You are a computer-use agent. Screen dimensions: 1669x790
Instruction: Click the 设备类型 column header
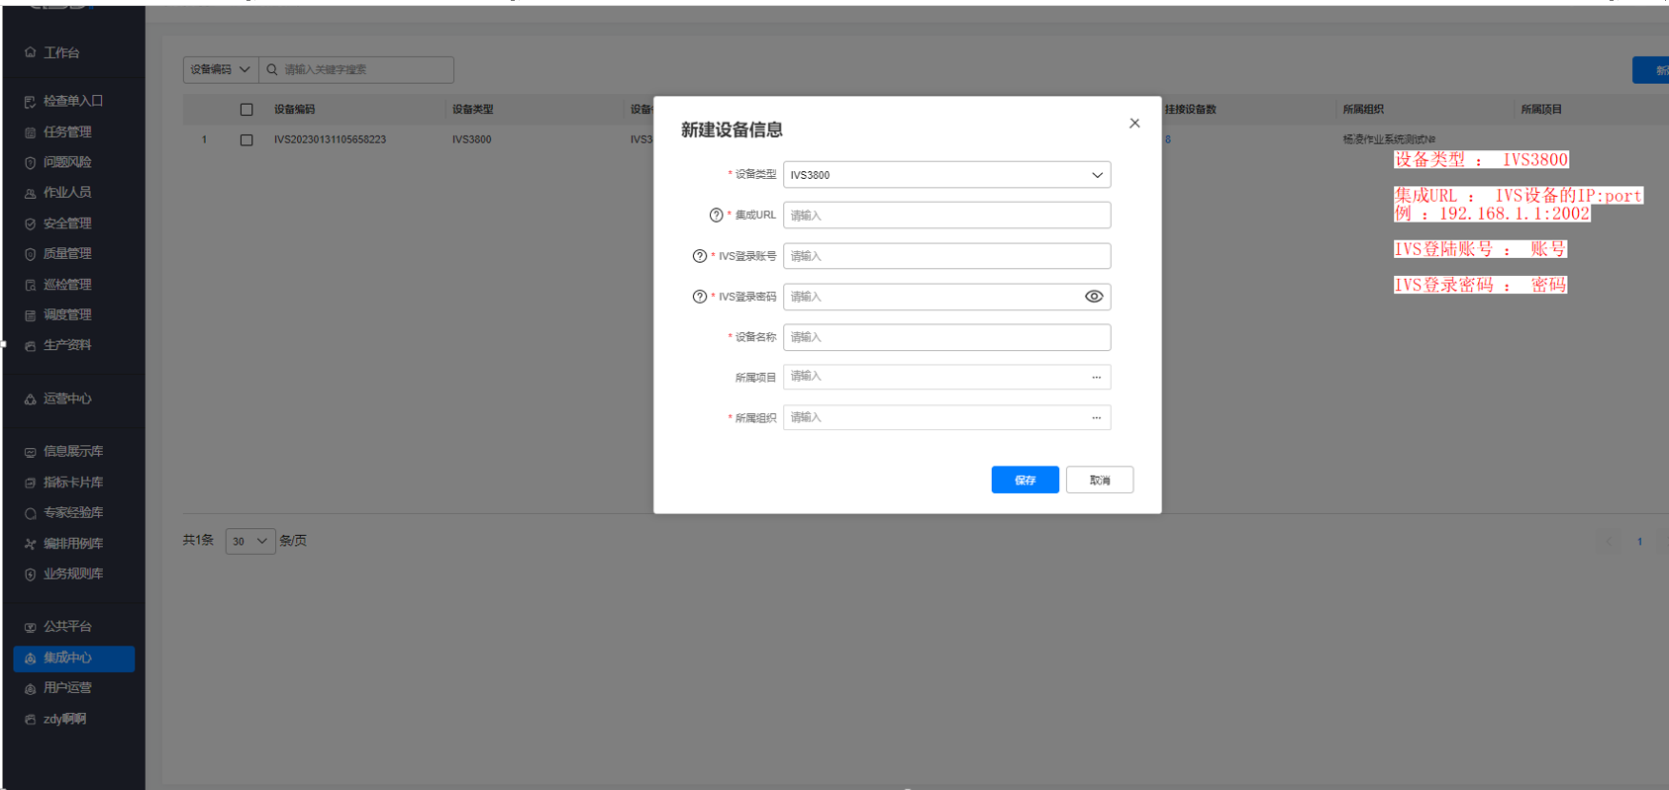click(x=472, y=110)
